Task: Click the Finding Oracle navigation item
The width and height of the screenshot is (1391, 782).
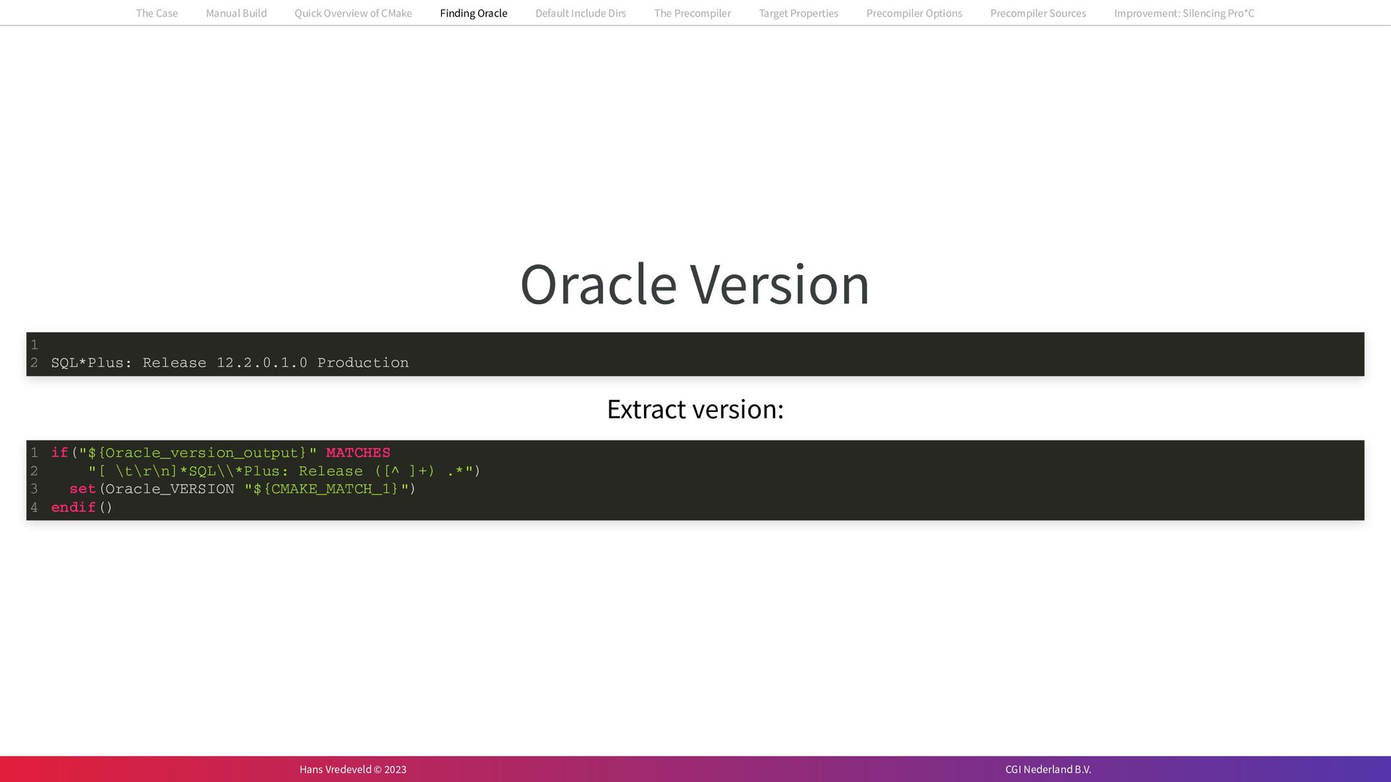Action: (473, 13)
